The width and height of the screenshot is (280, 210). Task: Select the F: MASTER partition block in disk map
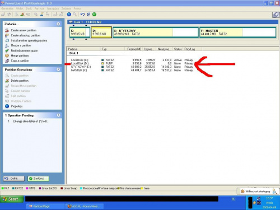pos(237,32)
